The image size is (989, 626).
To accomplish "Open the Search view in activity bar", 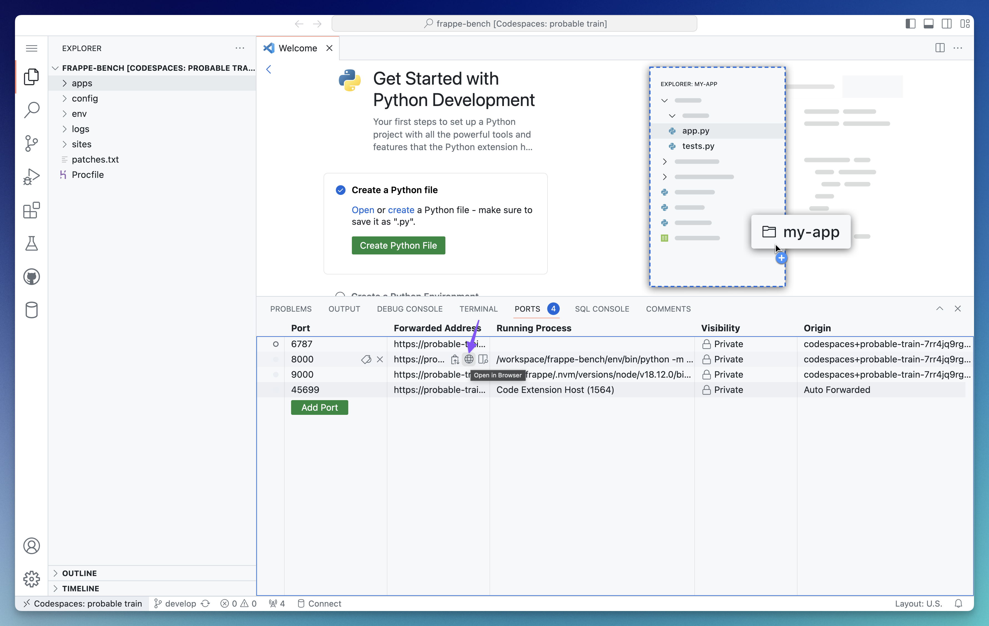I will (x=32, y=110).
